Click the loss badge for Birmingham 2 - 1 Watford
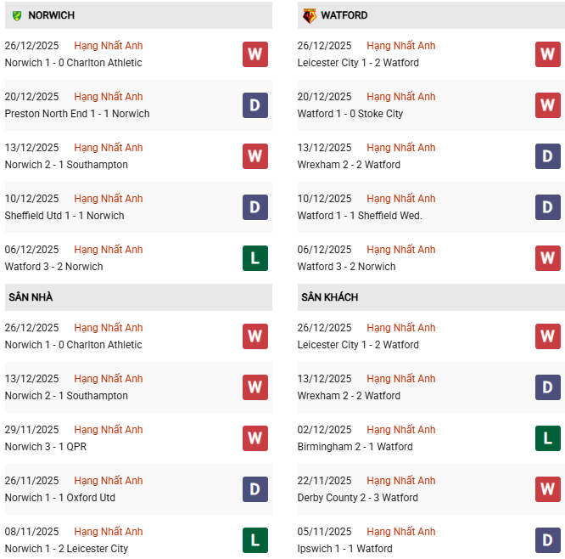This screenshot has width=565, height=559. click(547, 438)
